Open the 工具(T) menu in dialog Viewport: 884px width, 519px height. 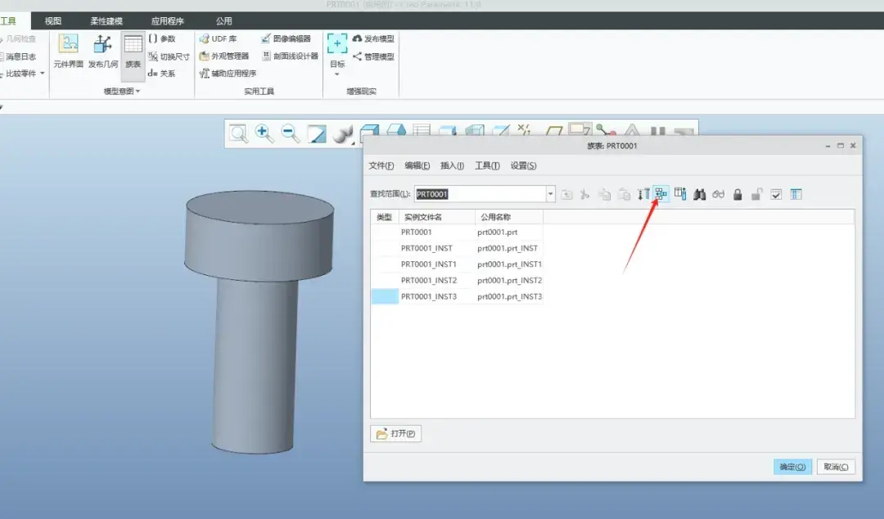487,165
